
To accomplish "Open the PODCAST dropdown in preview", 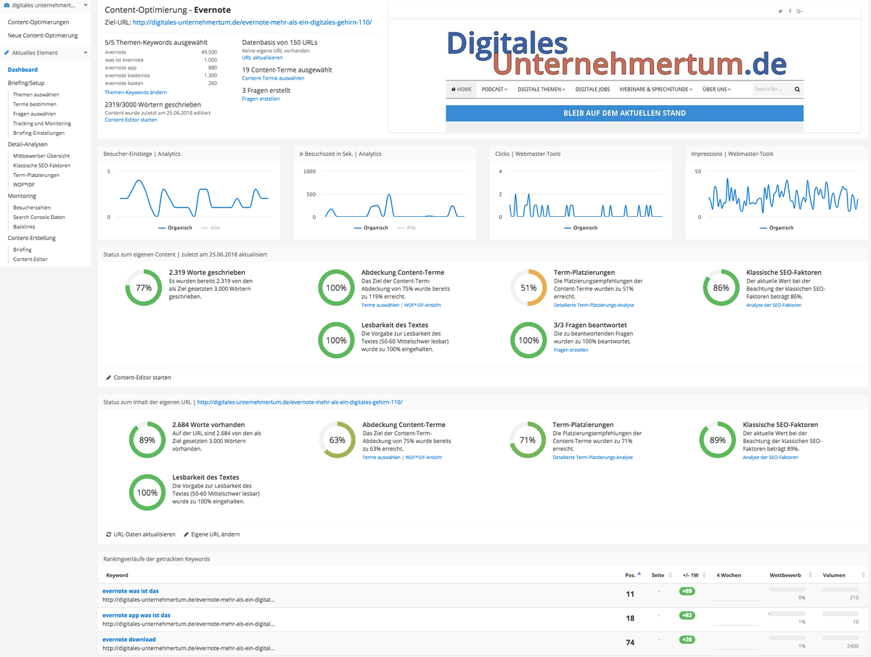I will pyautogui.click(x=494, y=89).
